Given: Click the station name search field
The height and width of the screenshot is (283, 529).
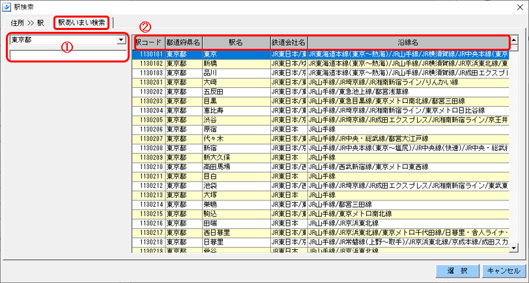Looking at the screenshot, I should click(68, 55).
